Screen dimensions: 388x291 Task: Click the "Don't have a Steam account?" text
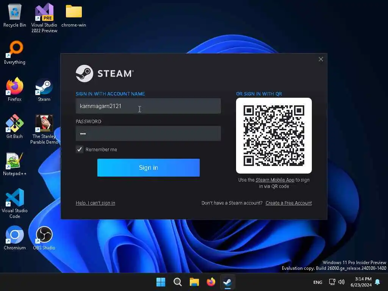[x=232, y=203]
